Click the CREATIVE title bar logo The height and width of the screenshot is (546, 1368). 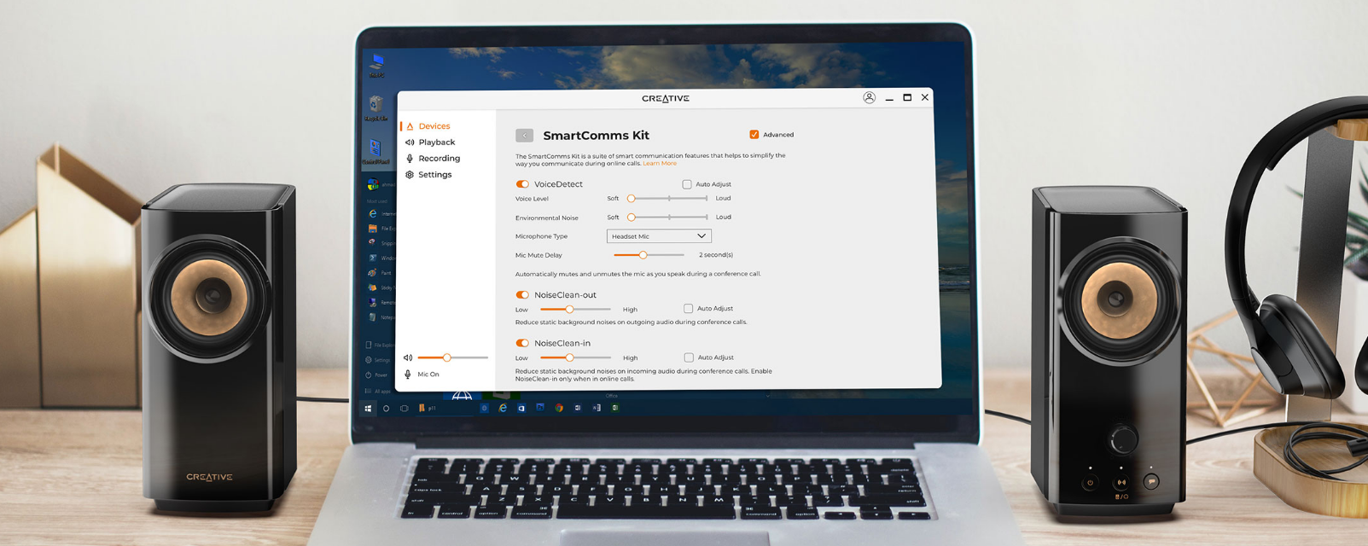pos(666,98)
